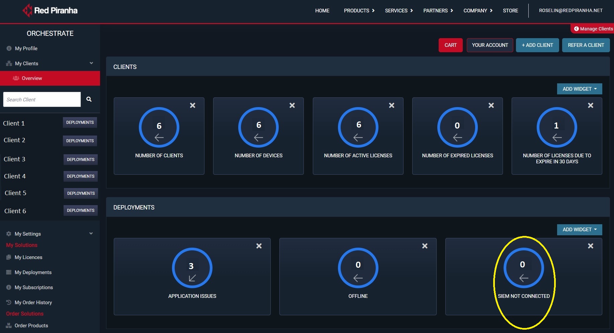
Task: Open My Licences text link
Action: pos(28,257)
